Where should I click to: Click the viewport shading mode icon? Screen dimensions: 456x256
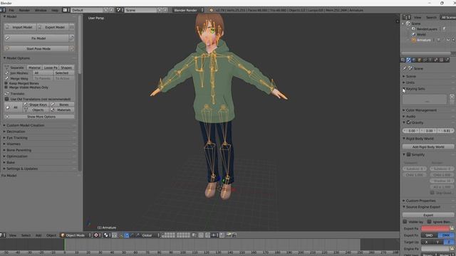[x=97, y=235]
